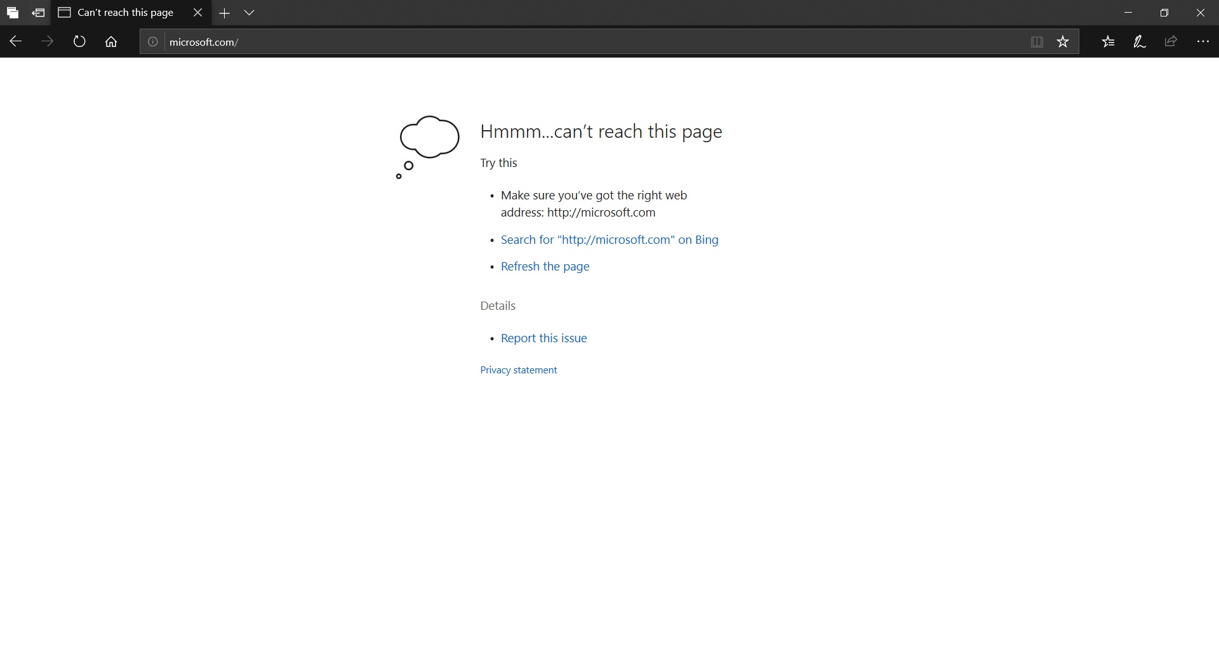Open "Report this issue" link
Viewport: 1219px width, 654px height.
544,338
